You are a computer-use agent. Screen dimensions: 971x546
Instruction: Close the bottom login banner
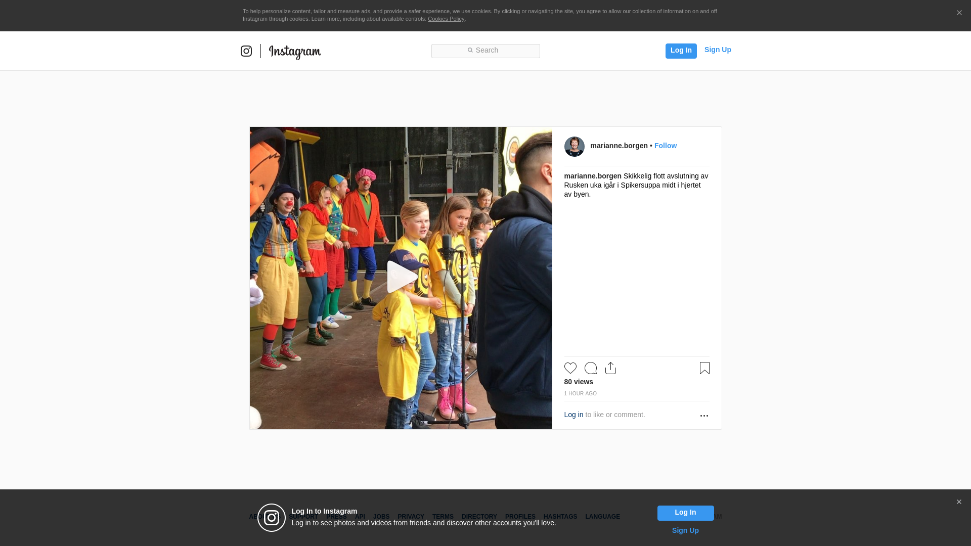click(x=959, y=502)
